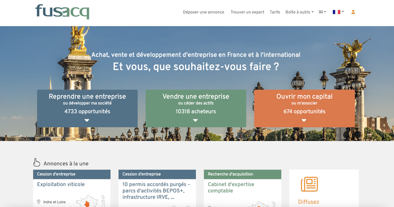Image resolution: width=394 pixels, height=207 pixels.
Task: Expand the Boîte à outils menu
Action: (x=299, y=12)
